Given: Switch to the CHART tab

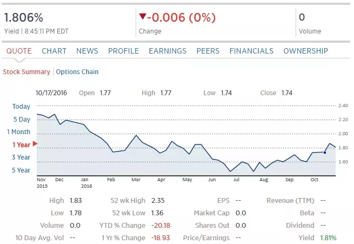Looking at the screenshot, I should point(54,51).
